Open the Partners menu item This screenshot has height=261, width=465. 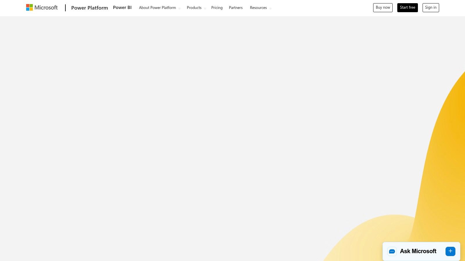click(236, 8)
